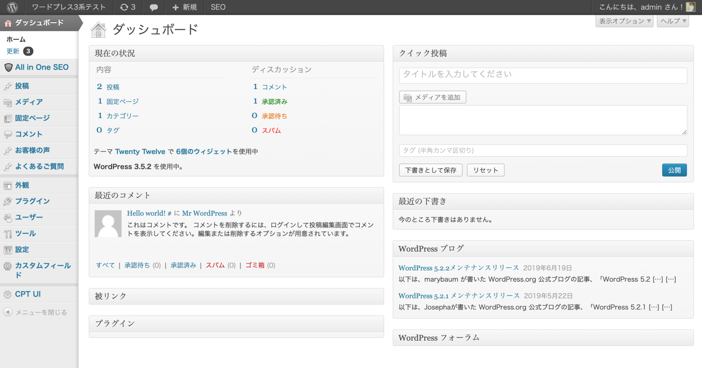Viewport: 702px width, 368px height.
Task: Open WordPress 5.2.2メンテナンスリリース post link
Action: [458, 268]
